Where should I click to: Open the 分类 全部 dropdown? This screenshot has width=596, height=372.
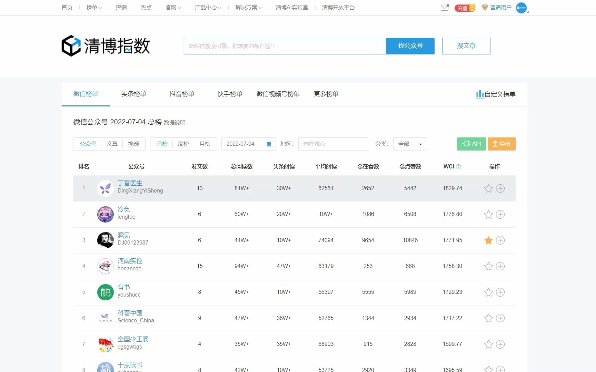pyautogui.click(x=410, y=144)
